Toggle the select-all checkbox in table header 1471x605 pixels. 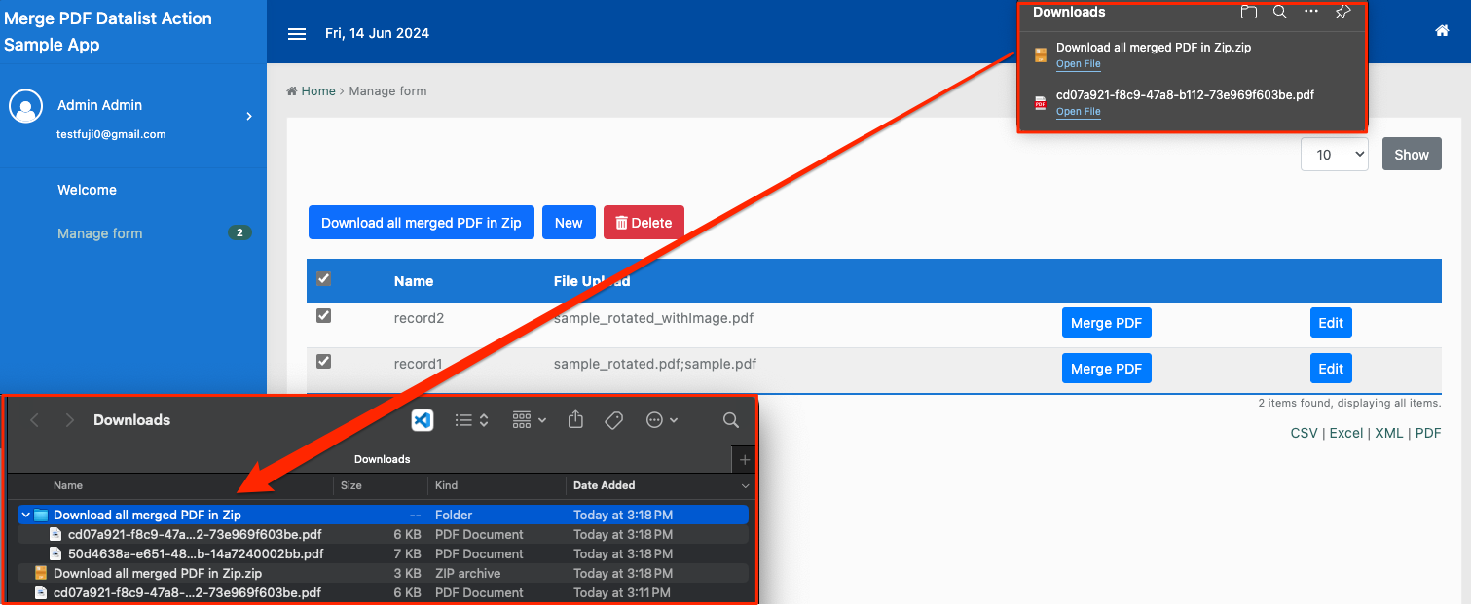[324, 279]
